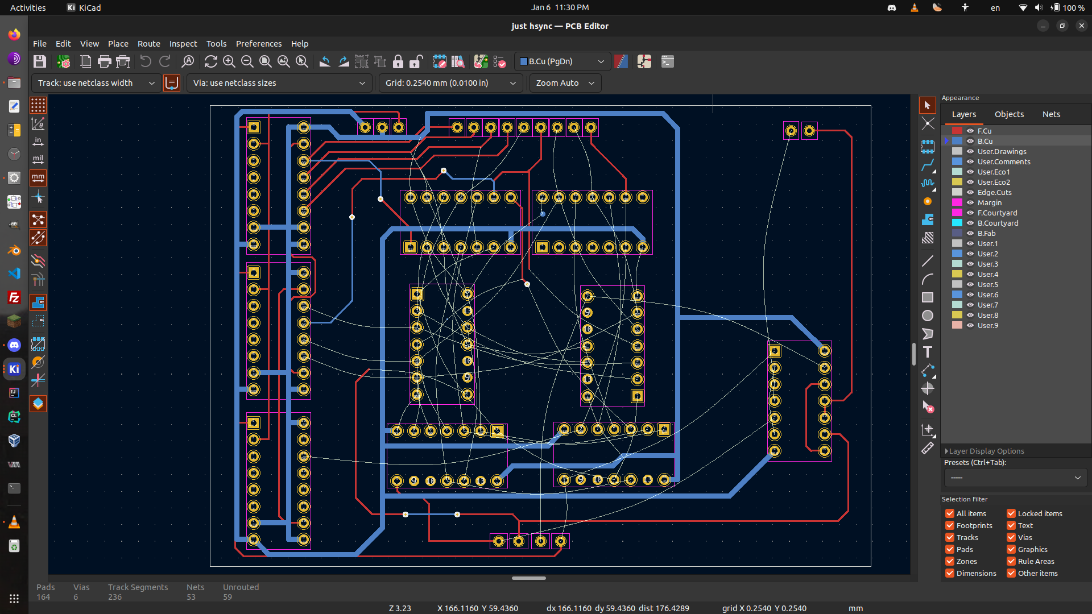1092x614 pixels.
Task: Uncheck the Tracks selection filter
Action: 950,537
